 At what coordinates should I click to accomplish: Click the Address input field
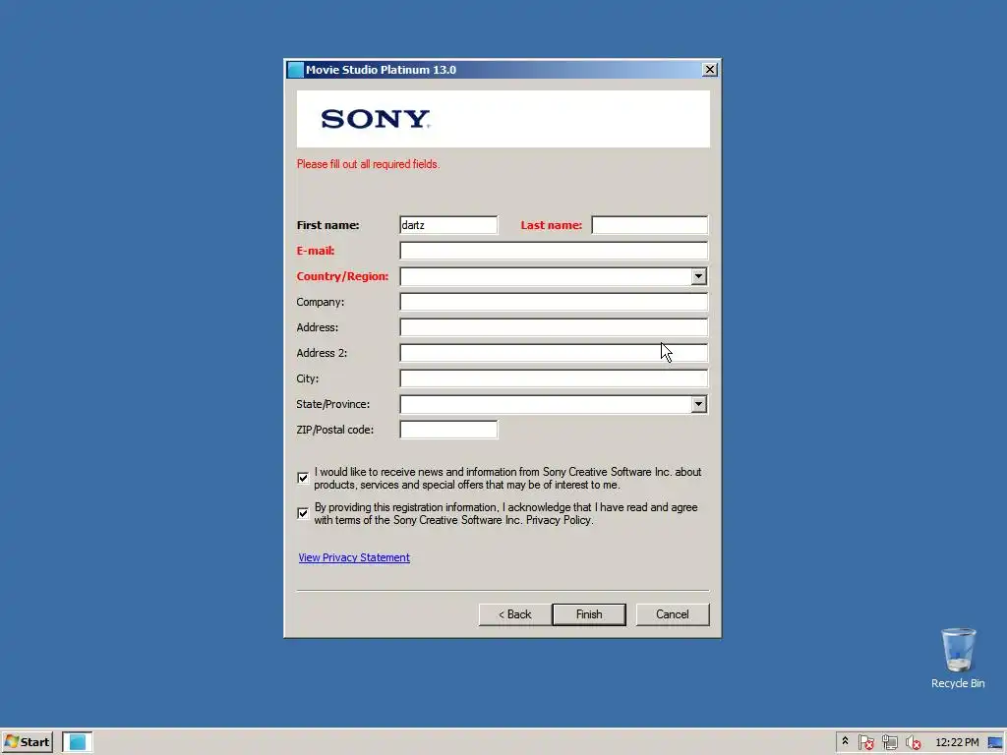[x=554, y=327]
